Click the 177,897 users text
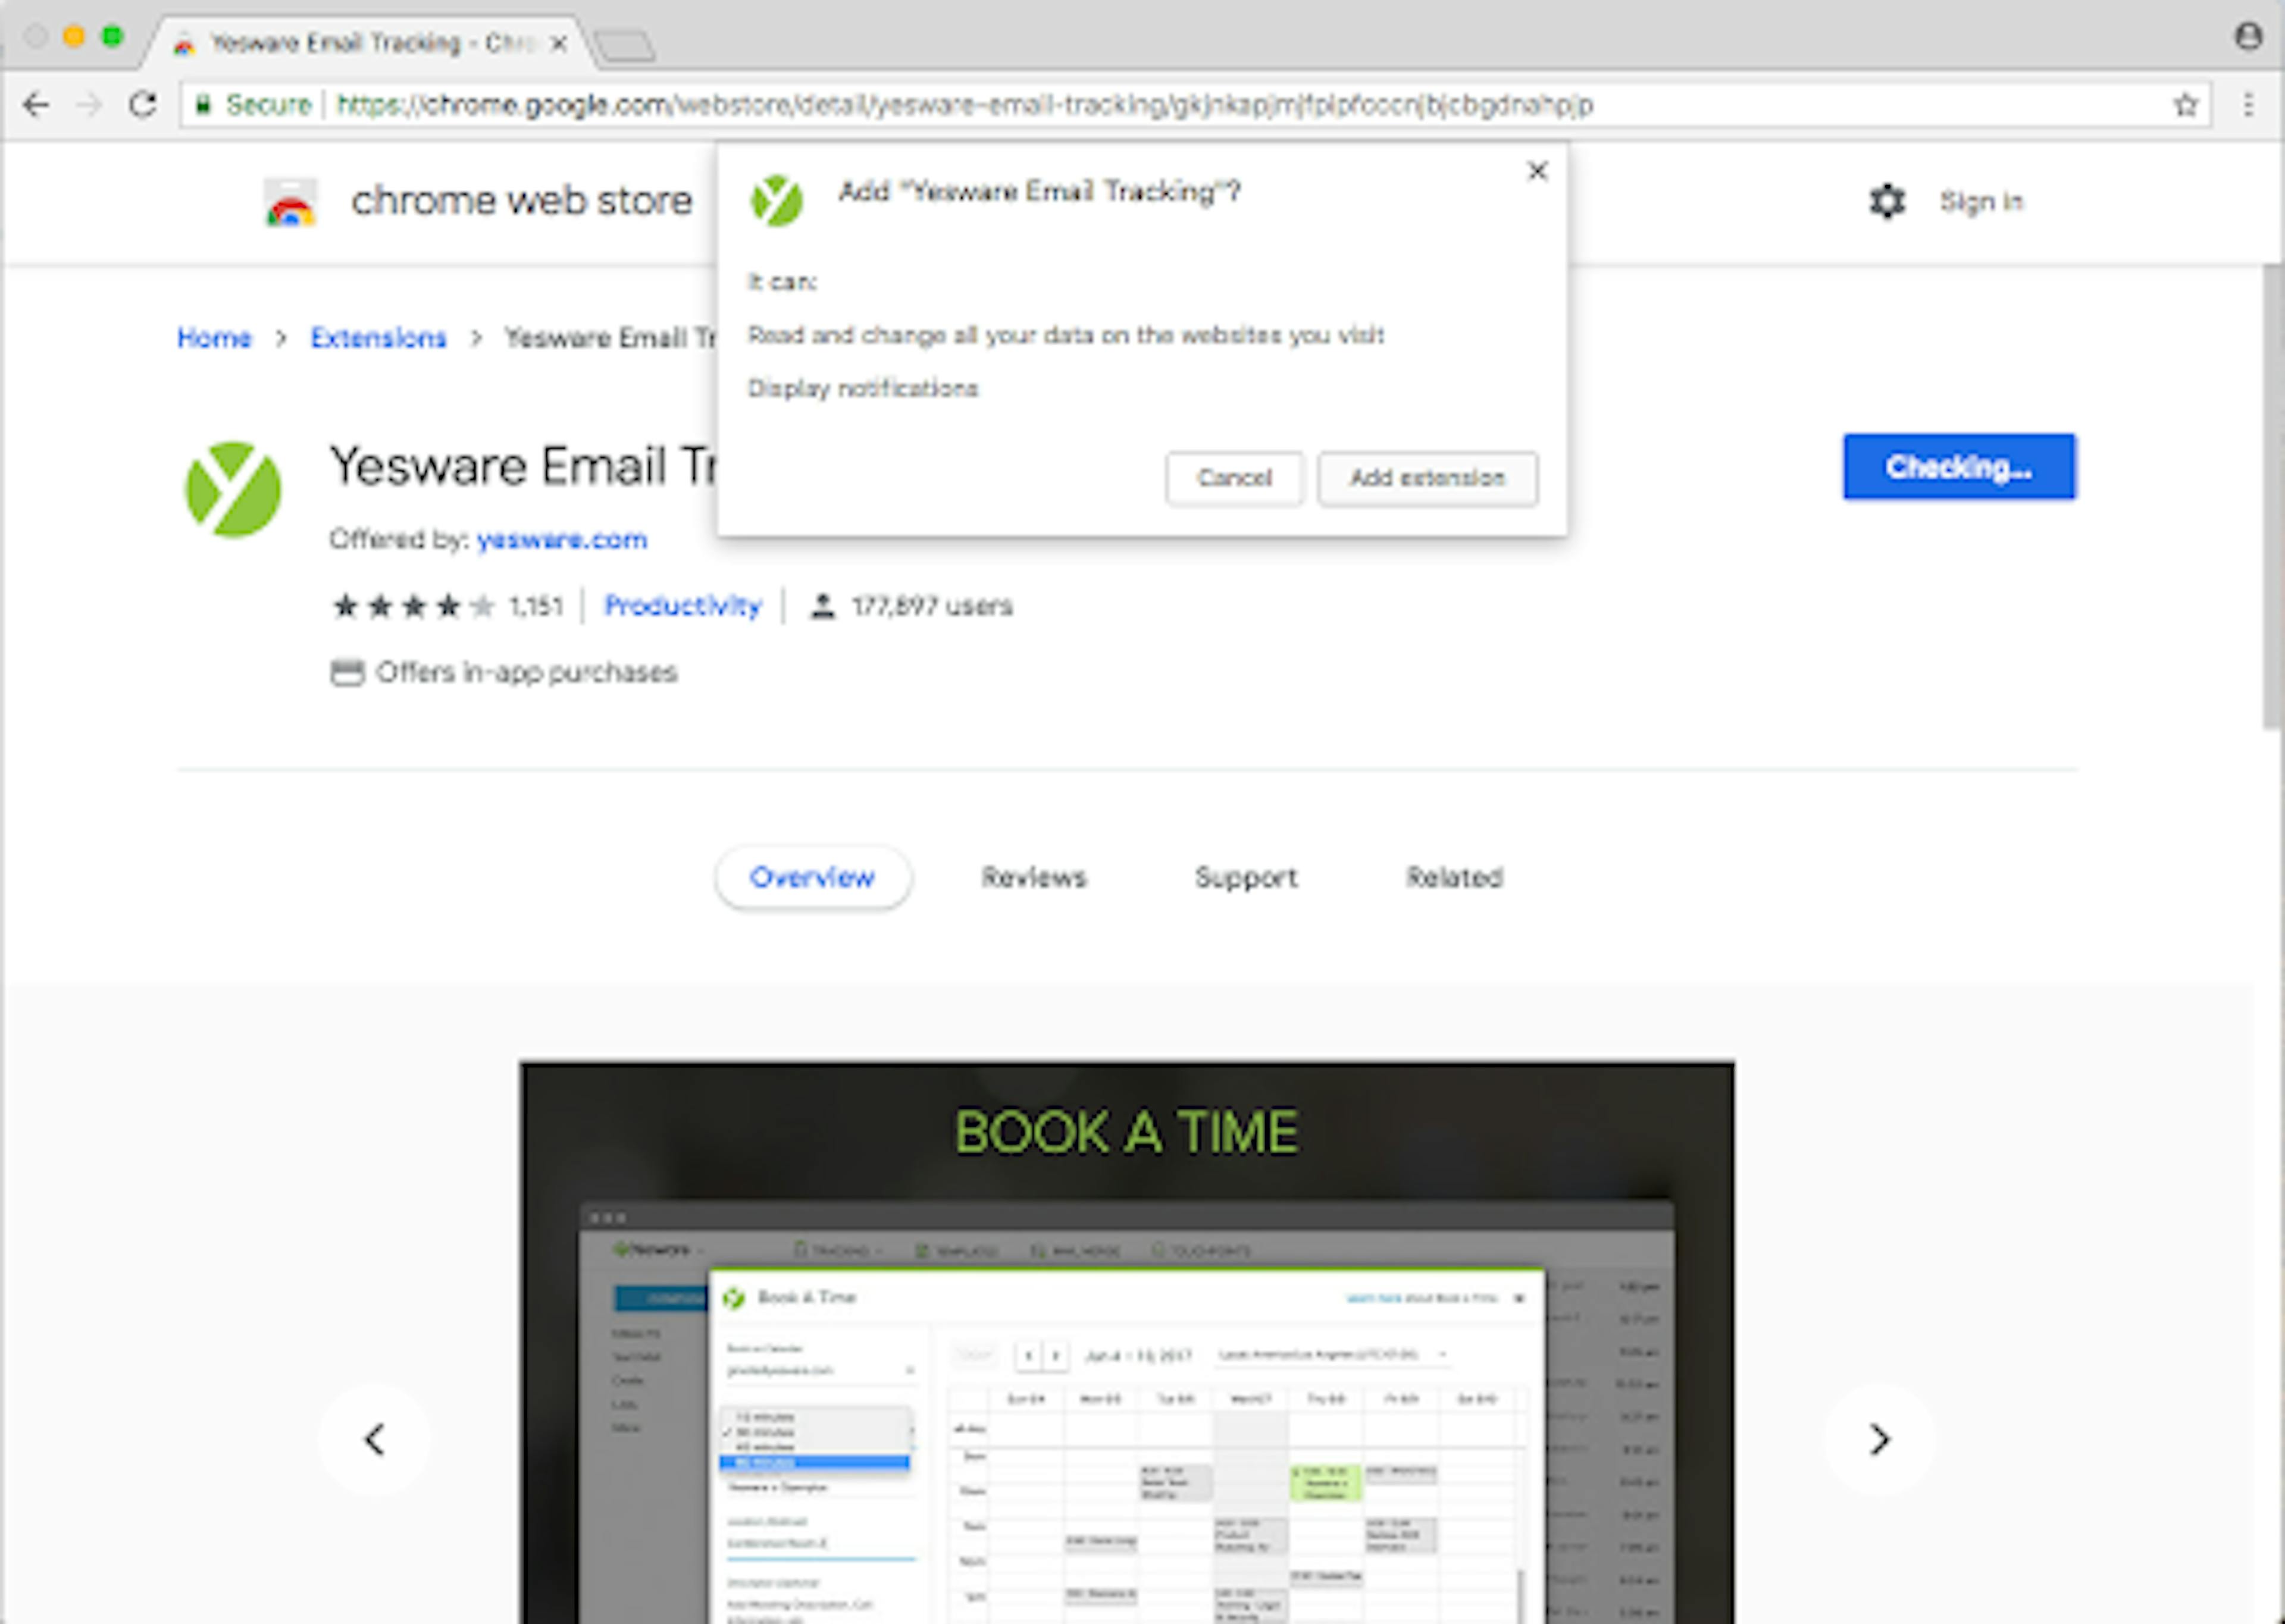Viewport: 2285px width, 1624px height. [x=932, y=606]
